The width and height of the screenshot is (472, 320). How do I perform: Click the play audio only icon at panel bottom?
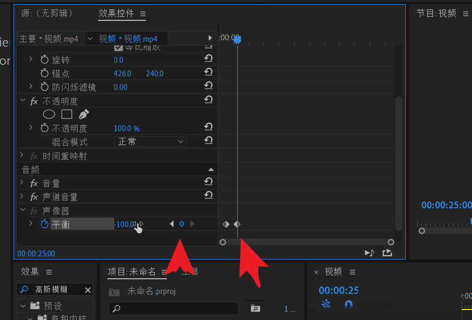pos(368,252)
